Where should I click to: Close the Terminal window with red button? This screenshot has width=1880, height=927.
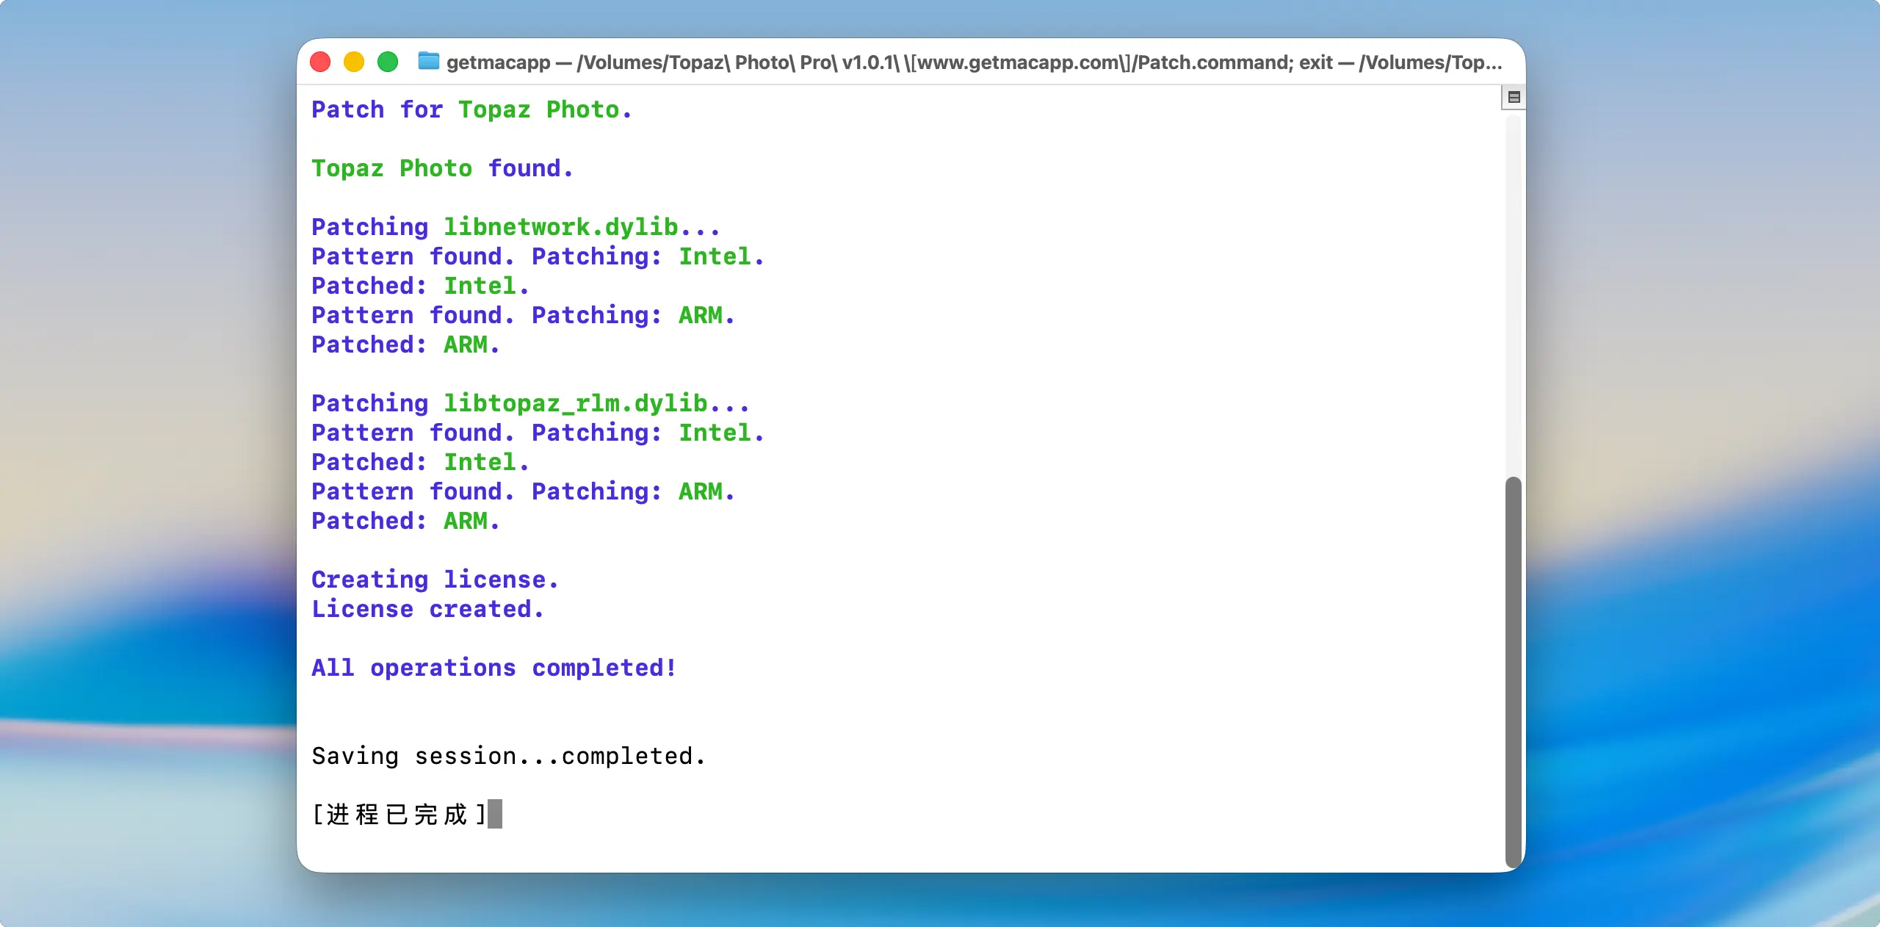[320, 62]
